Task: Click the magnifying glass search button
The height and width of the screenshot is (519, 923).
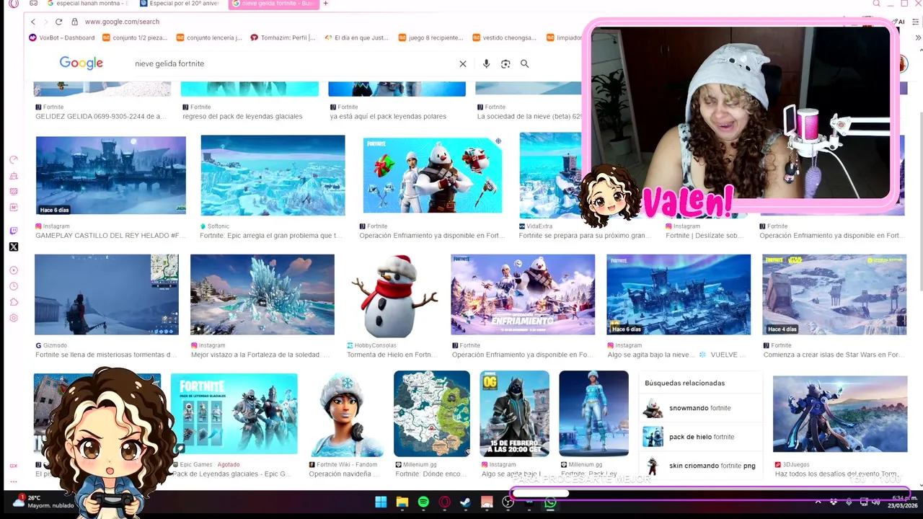Action: click(x=524, y=64)
